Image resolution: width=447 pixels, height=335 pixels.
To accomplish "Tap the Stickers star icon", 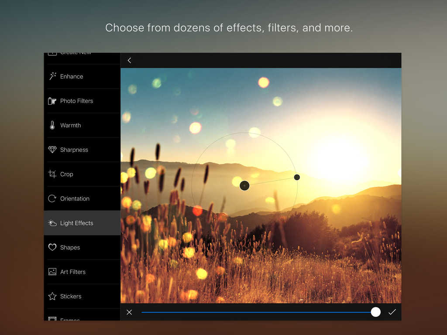I will click(52, 296).
